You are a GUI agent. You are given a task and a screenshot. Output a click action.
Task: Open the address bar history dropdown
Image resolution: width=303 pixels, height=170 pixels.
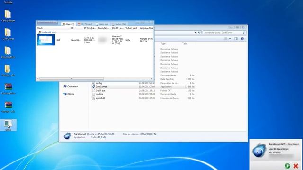tap(195, 33)
